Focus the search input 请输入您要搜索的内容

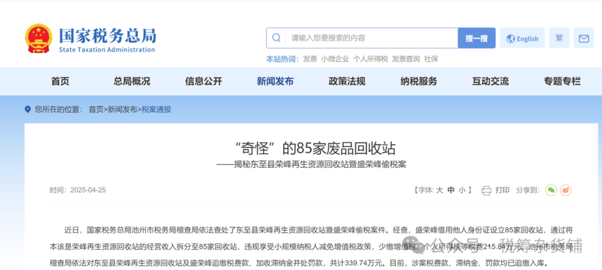pos(371,38)
